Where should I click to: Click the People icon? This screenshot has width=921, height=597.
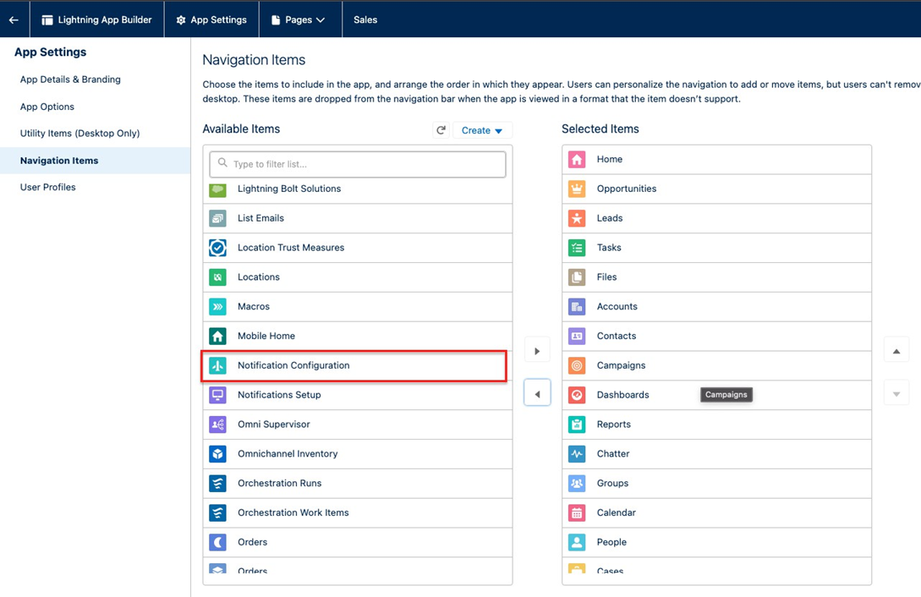pyautogui.click(x=577, y=542)
